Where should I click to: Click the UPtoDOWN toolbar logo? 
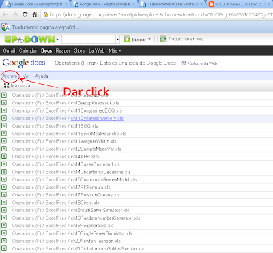click(x=29, y=40)
